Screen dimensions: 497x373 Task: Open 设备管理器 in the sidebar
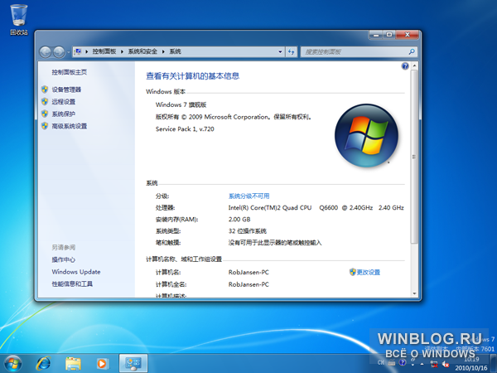click(66, 90)
